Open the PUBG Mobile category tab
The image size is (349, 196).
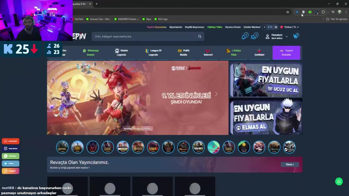[x=183, y=53]
